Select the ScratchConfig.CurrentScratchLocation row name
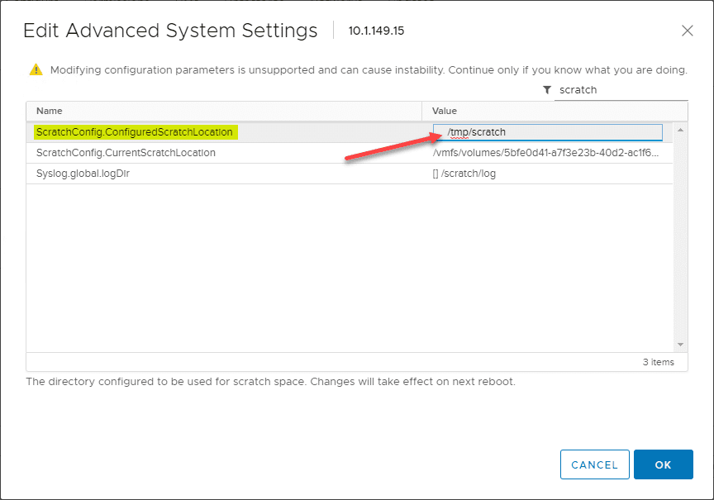 pos(126,153)
